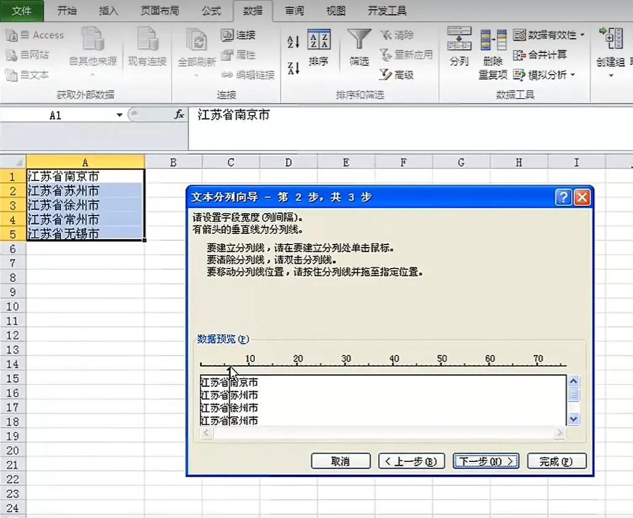The height and width of the screenshot is (518, 633).
Task: Click Refresh All (全部刷新) icon
Action: point(196,39)
